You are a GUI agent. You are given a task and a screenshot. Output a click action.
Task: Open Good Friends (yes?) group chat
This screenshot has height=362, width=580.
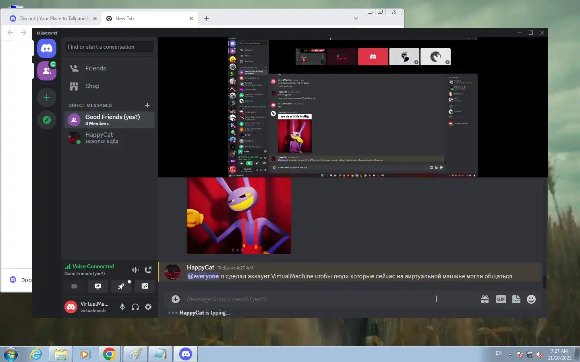110,120
